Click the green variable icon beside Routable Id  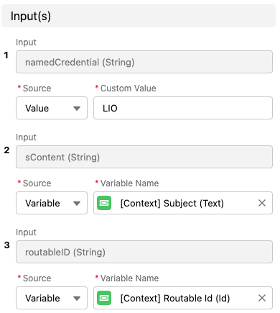(104, 298)
